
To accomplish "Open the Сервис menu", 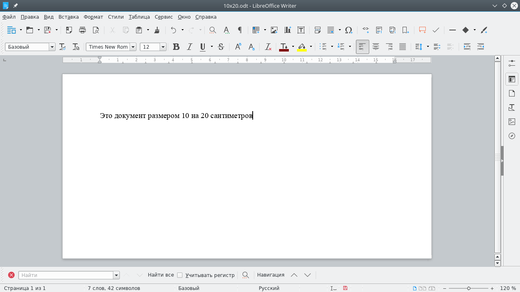I will (x=164, y=17).
